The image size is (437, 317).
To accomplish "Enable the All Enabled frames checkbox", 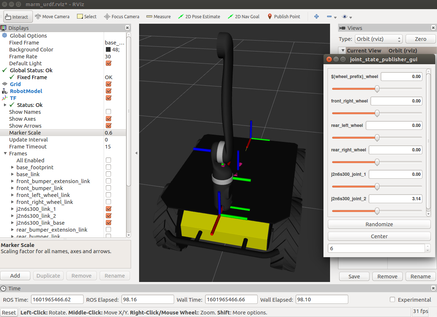I will tap(108, 160).
